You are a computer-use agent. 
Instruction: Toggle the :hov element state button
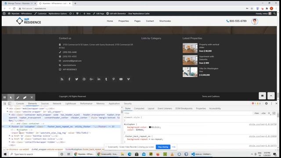(256, 113)
